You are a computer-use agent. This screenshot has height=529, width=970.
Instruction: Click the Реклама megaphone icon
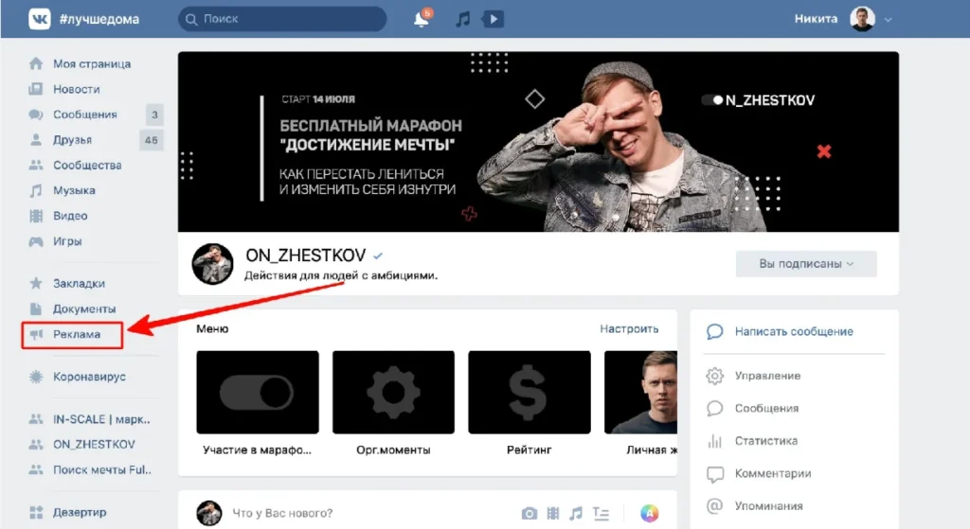pyautogui.click(x=37, y=334)
